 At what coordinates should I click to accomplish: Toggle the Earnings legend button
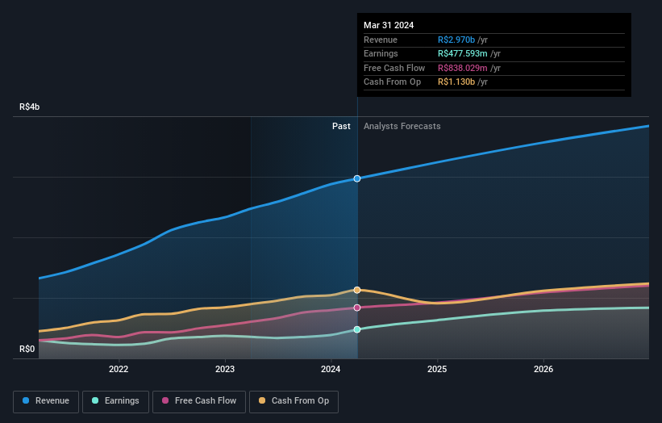tap(115, 401)
